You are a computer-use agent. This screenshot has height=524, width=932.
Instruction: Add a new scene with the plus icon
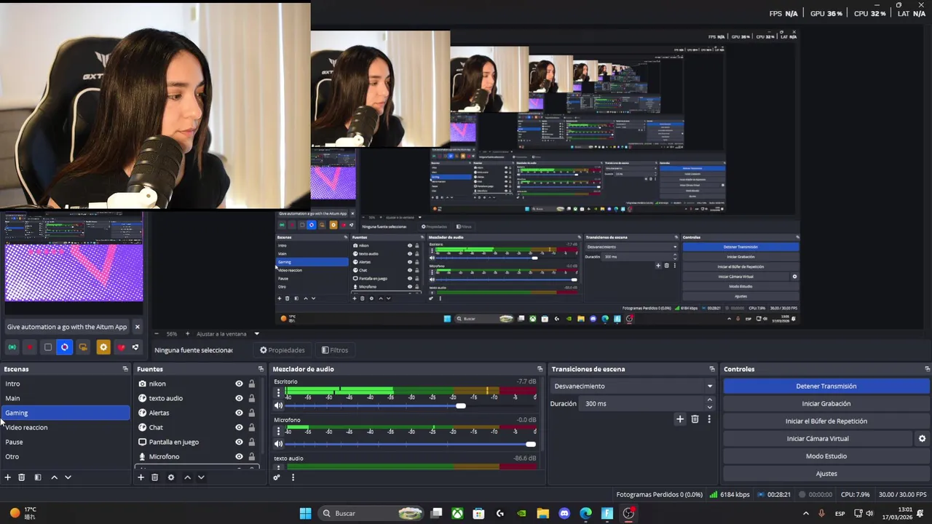8,477
